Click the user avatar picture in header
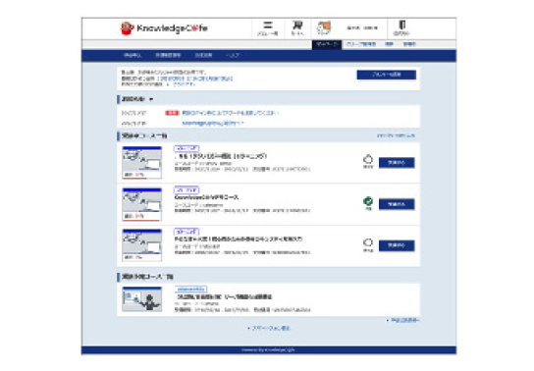The image size is (534, 371). [324, 27]
